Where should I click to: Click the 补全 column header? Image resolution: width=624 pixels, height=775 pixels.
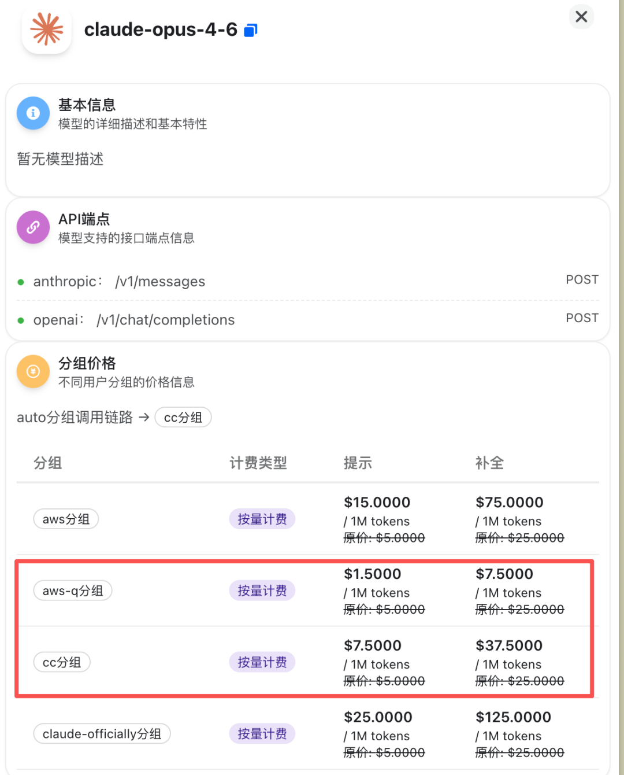click(489, 463)
